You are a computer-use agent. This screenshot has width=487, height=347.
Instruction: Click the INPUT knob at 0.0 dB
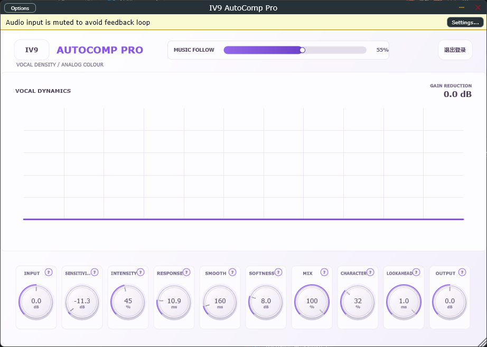36,302
